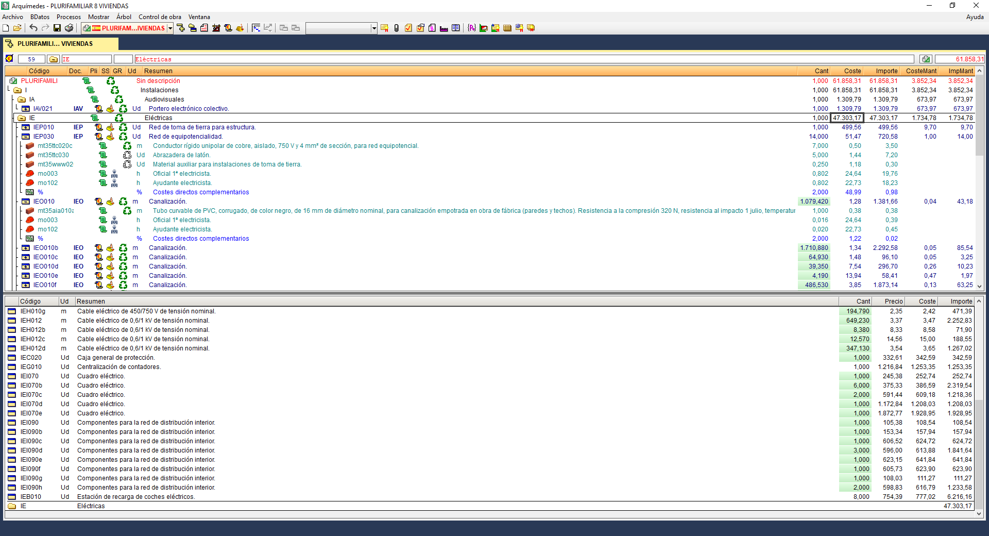Click the euro shield icon beside field 59
This screenshot has height=536, width=989.
(x=9, y=59)
